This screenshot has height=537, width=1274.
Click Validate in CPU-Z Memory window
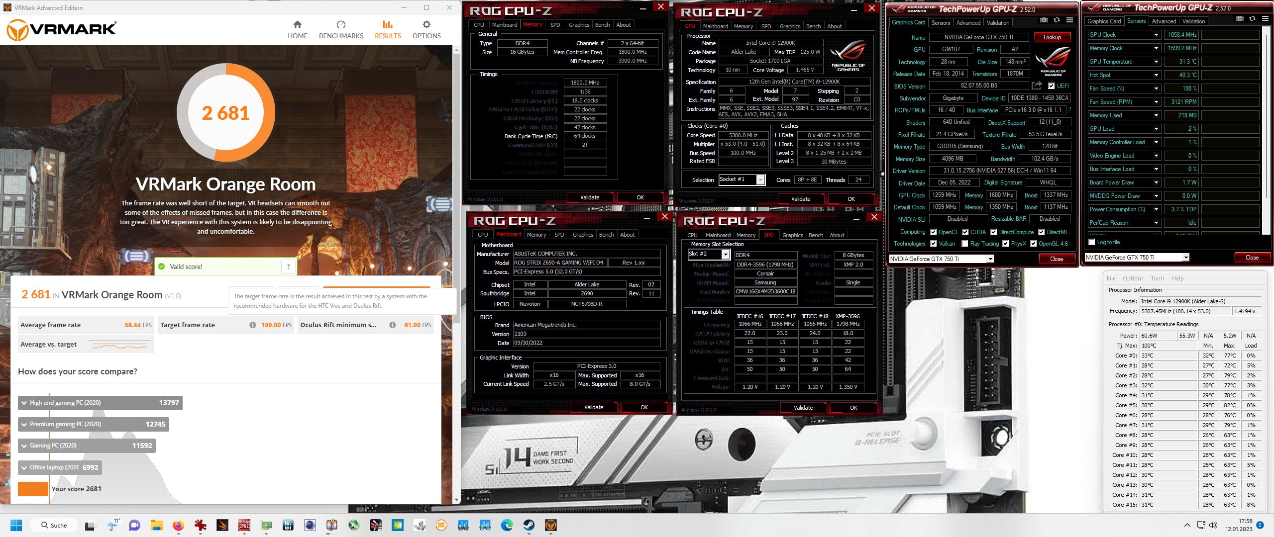590,197
